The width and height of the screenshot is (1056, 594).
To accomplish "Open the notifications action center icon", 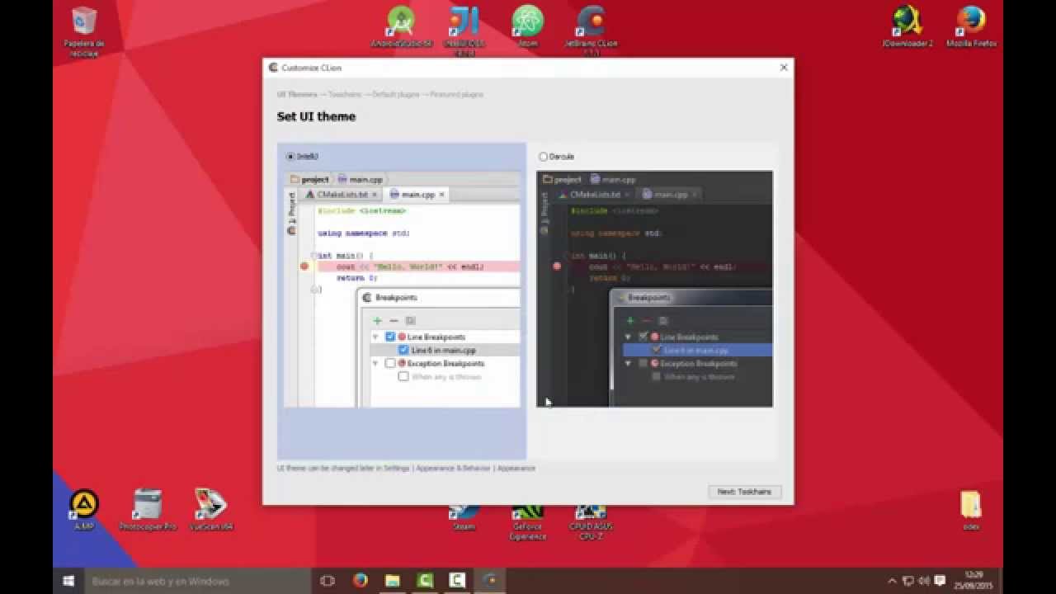I will 940,581.
